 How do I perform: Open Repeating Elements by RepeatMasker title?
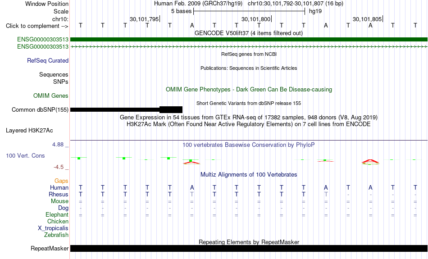(249, 242)
